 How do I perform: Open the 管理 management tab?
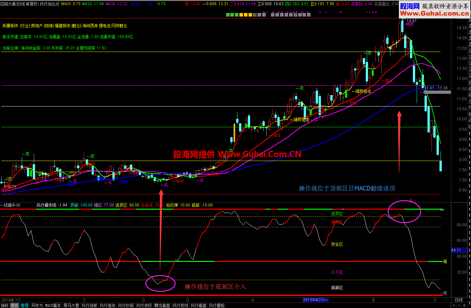(x=25, y=305)
